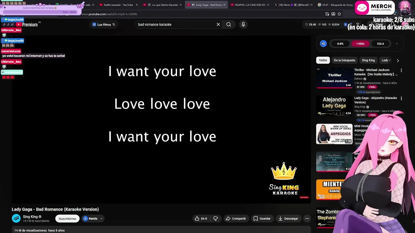Open options for Thriller Michael Jackson video
The height and width of the screenshot is (233, 415).
[x=401, y=70]
